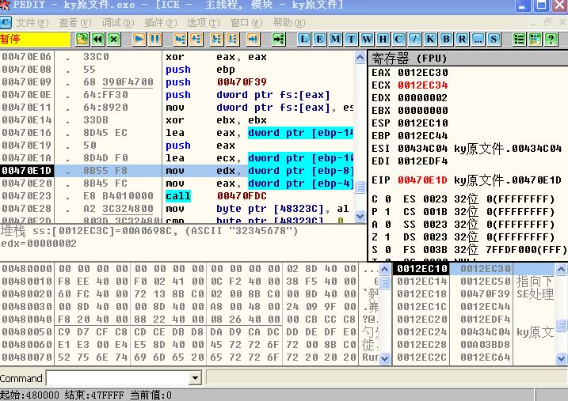This screenshot has width=568, height=401.
Task: Open the Memory map via M button
Action: click(x=335, y=39)
